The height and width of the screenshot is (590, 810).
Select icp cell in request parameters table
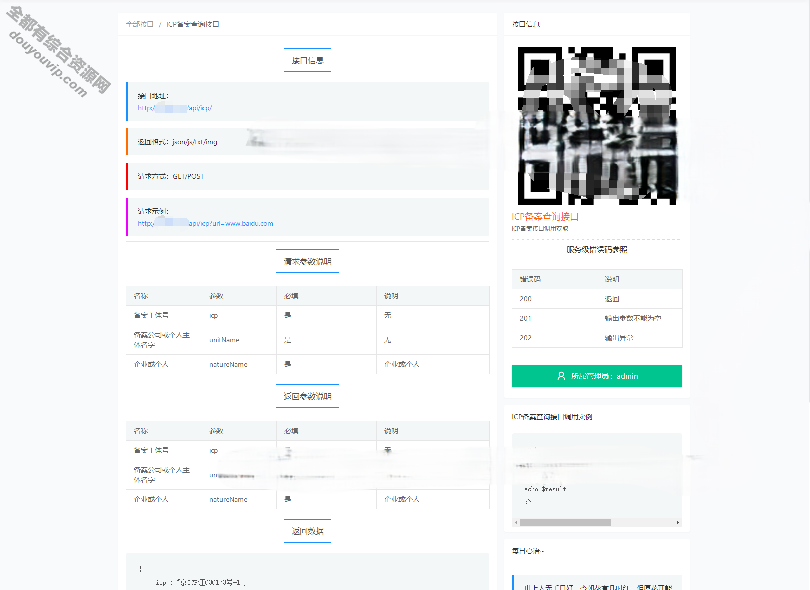coord(239,315)
